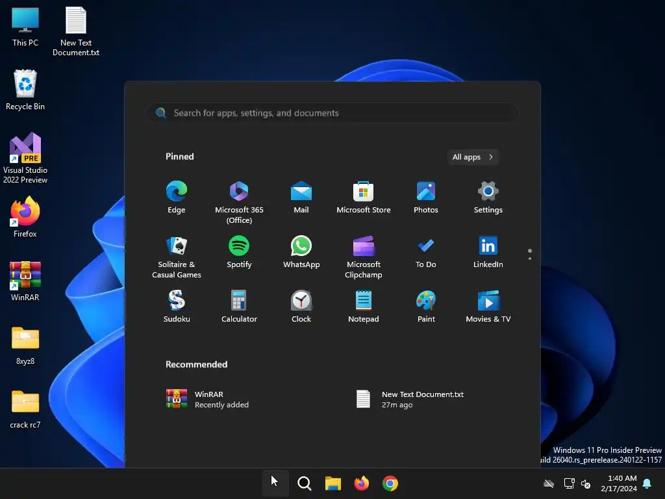Select the crack rc7 folder
Viewport: 665px width, 499px height.
(25, 409)
